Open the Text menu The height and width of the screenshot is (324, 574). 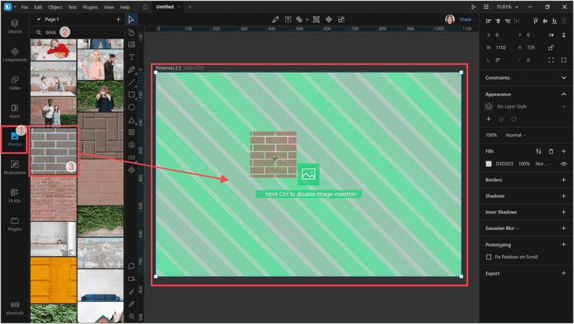click(x=72, y=7)
